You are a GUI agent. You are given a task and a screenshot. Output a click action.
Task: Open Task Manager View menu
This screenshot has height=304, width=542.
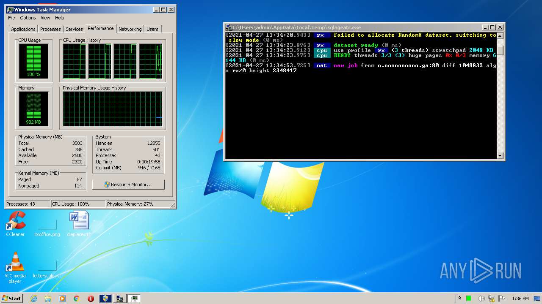coord(45,18)
